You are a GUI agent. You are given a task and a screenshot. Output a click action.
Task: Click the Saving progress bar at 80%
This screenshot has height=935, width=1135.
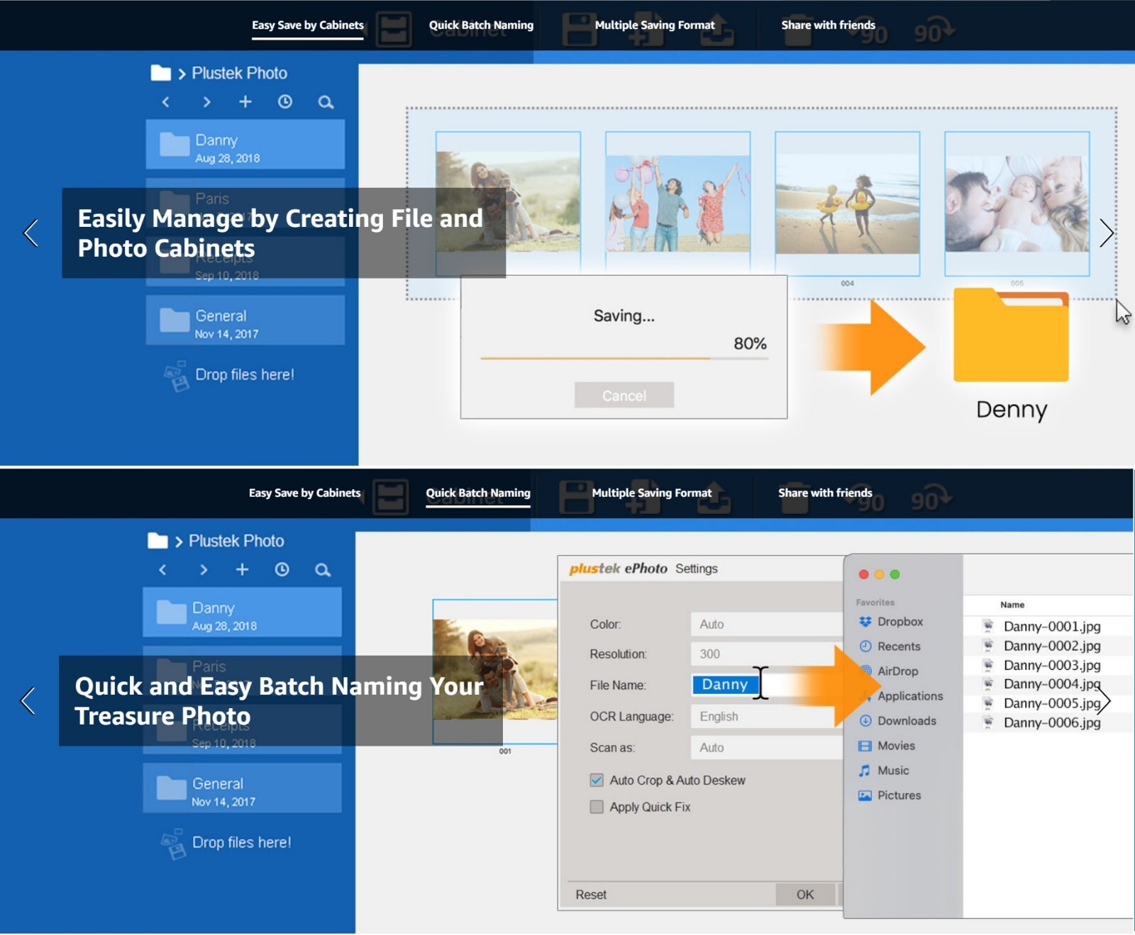click(x=624, y=359)
